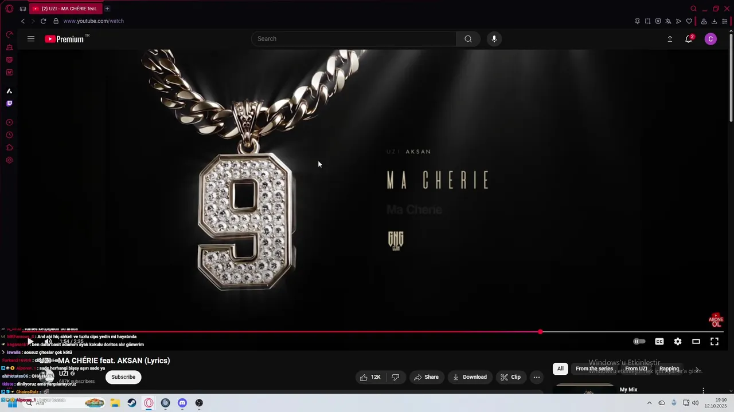The height and width of the screenshot is (412, 734).
Task: Click the ABONE OL subscribe watermark
Action: click(x=716, y=320)
